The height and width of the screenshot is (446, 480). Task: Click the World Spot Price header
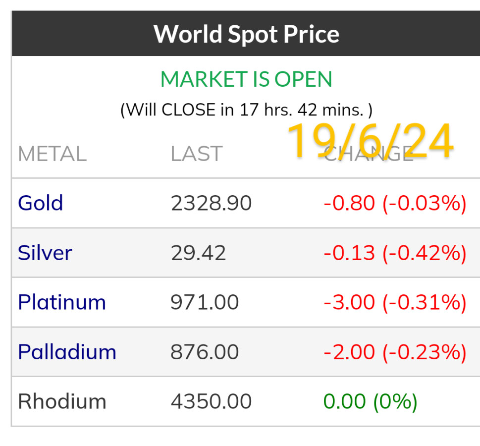pyautogui.click(x=246, y=34)
